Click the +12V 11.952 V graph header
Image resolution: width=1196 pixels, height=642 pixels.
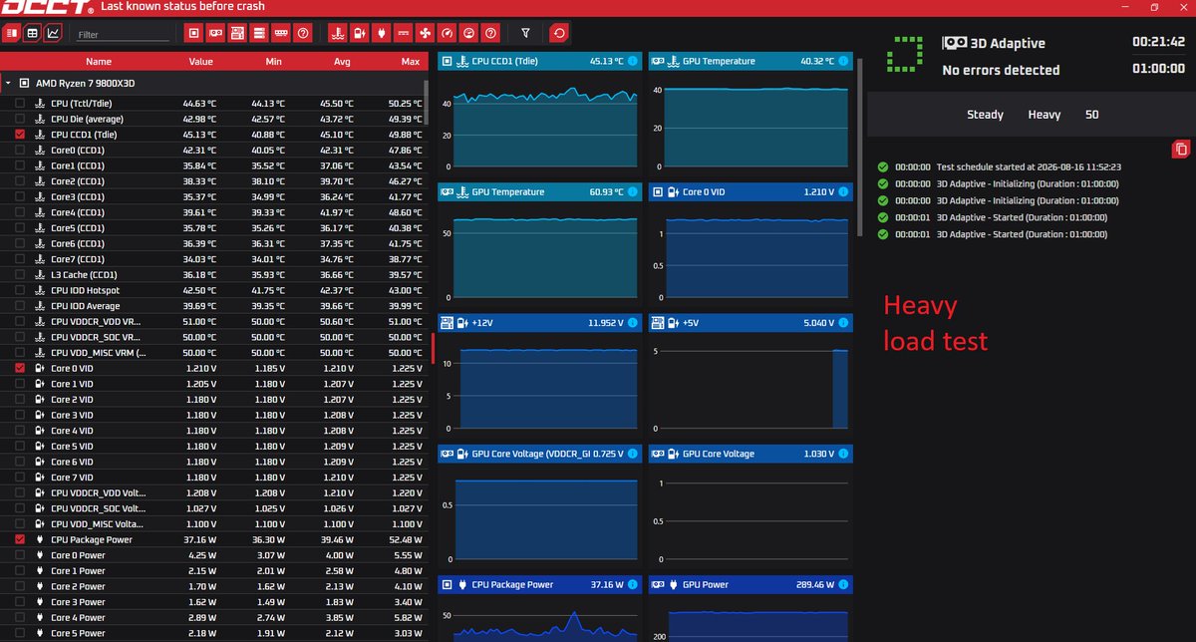(539, 323)
